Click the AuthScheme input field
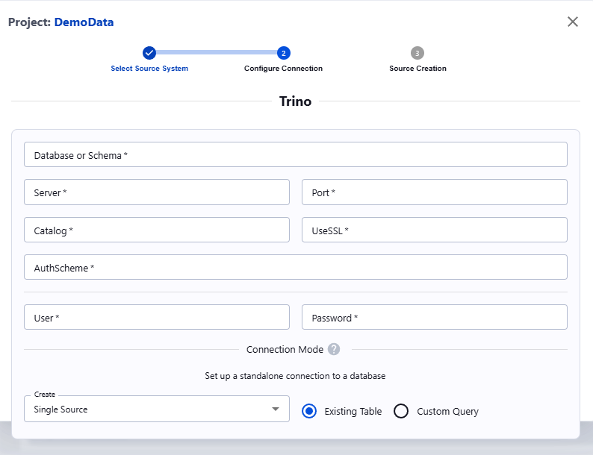 296,268
